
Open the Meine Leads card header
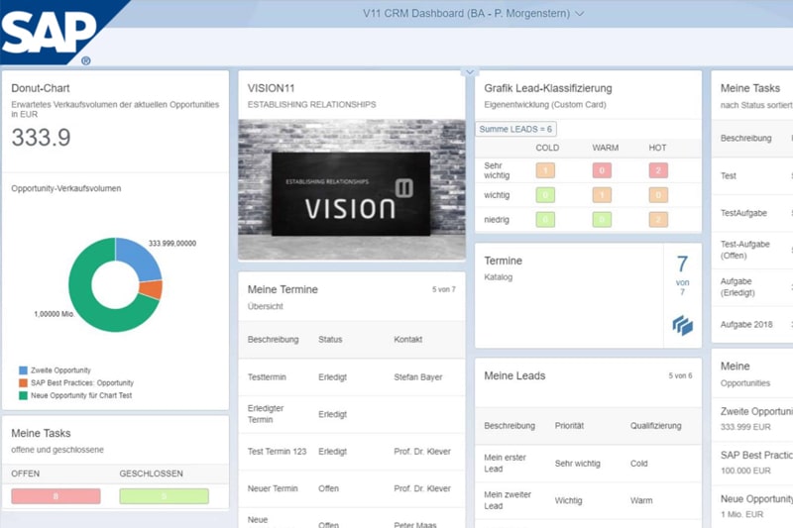pyautogui.click(x=588, y=382)
